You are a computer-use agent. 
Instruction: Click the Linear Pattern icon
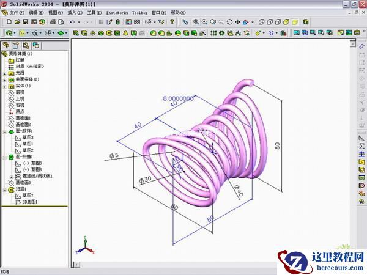point(213,33)
